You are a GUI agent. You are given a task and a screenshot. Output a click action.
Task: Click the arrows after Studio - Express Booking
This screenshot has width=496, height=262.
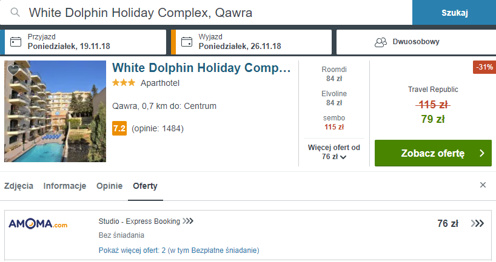point(188,221)
